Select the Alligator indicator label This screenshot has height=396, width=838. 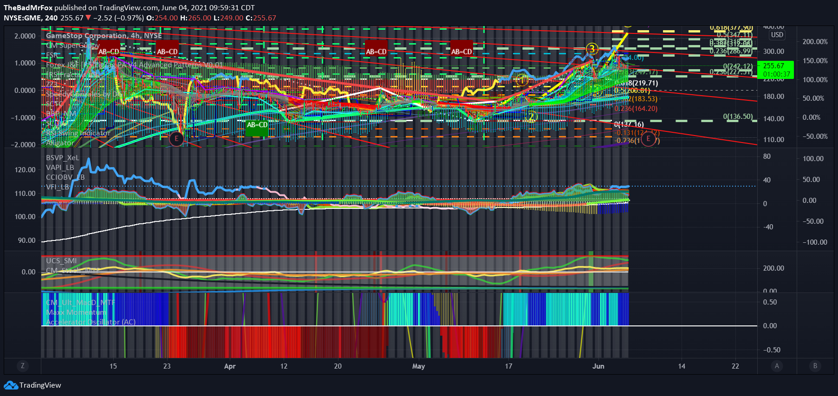tap(59, 143)
